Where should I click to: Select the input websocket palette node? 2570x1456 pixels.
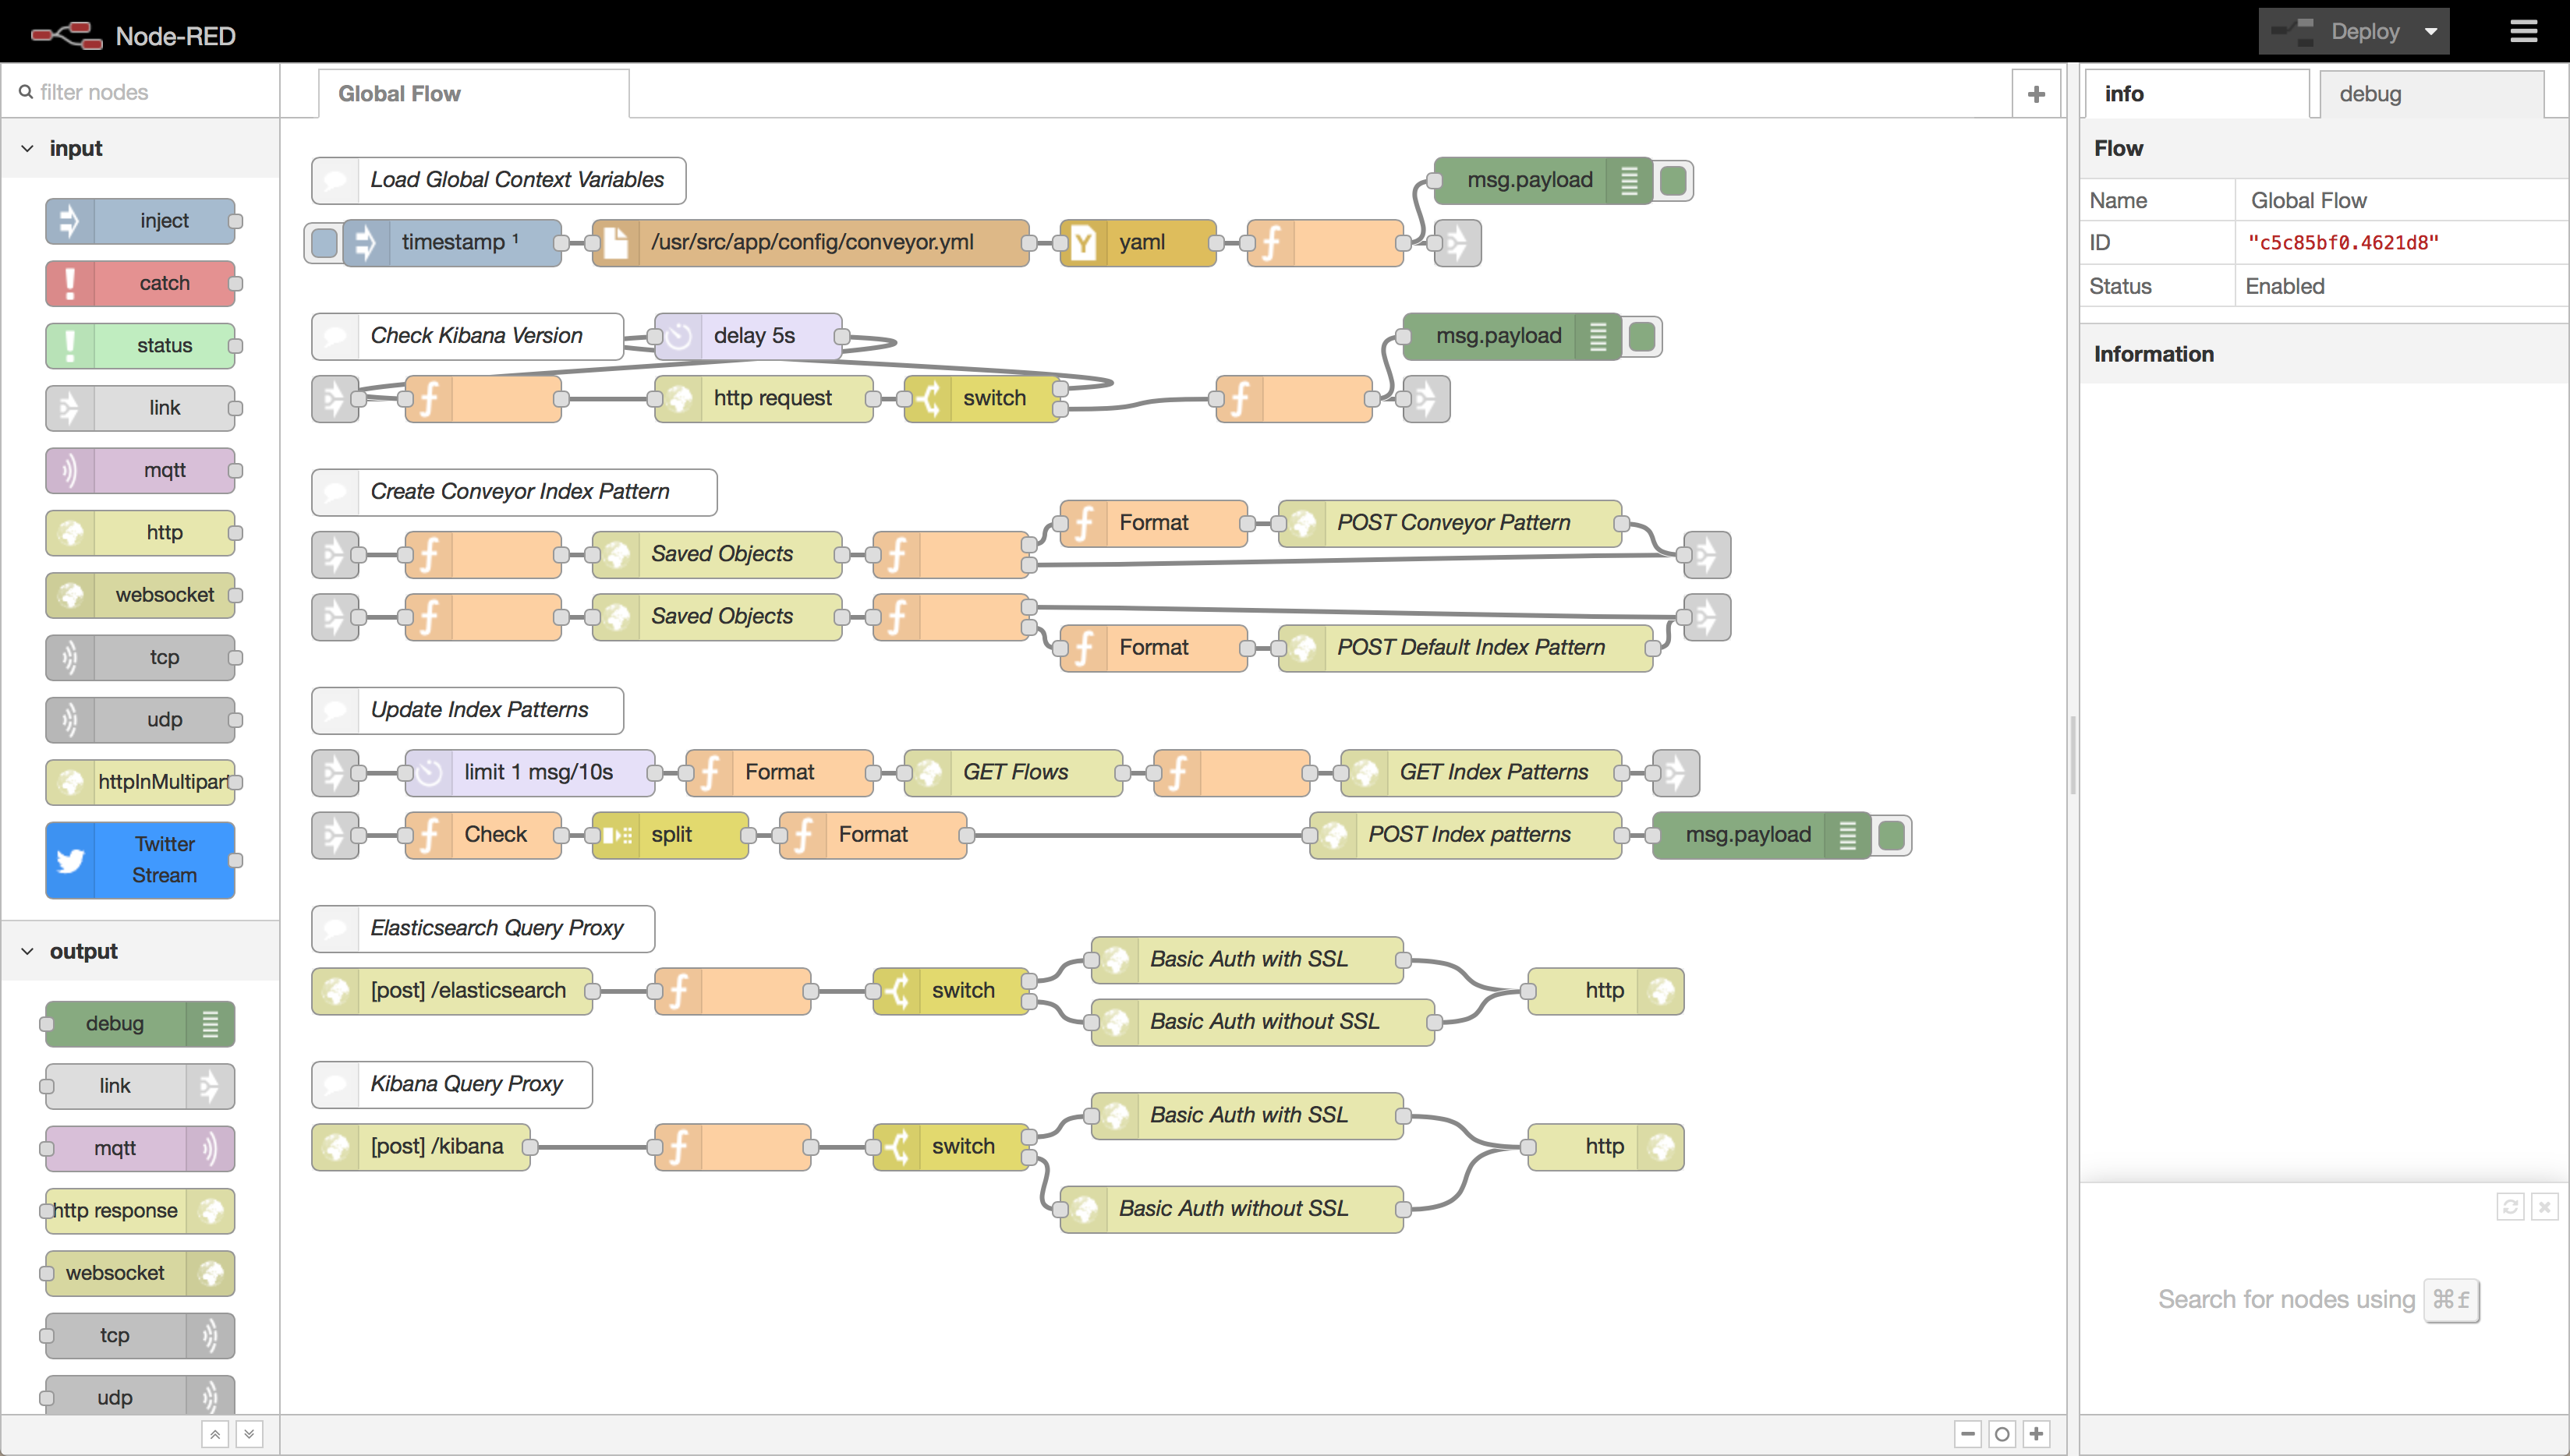[140, 595]
